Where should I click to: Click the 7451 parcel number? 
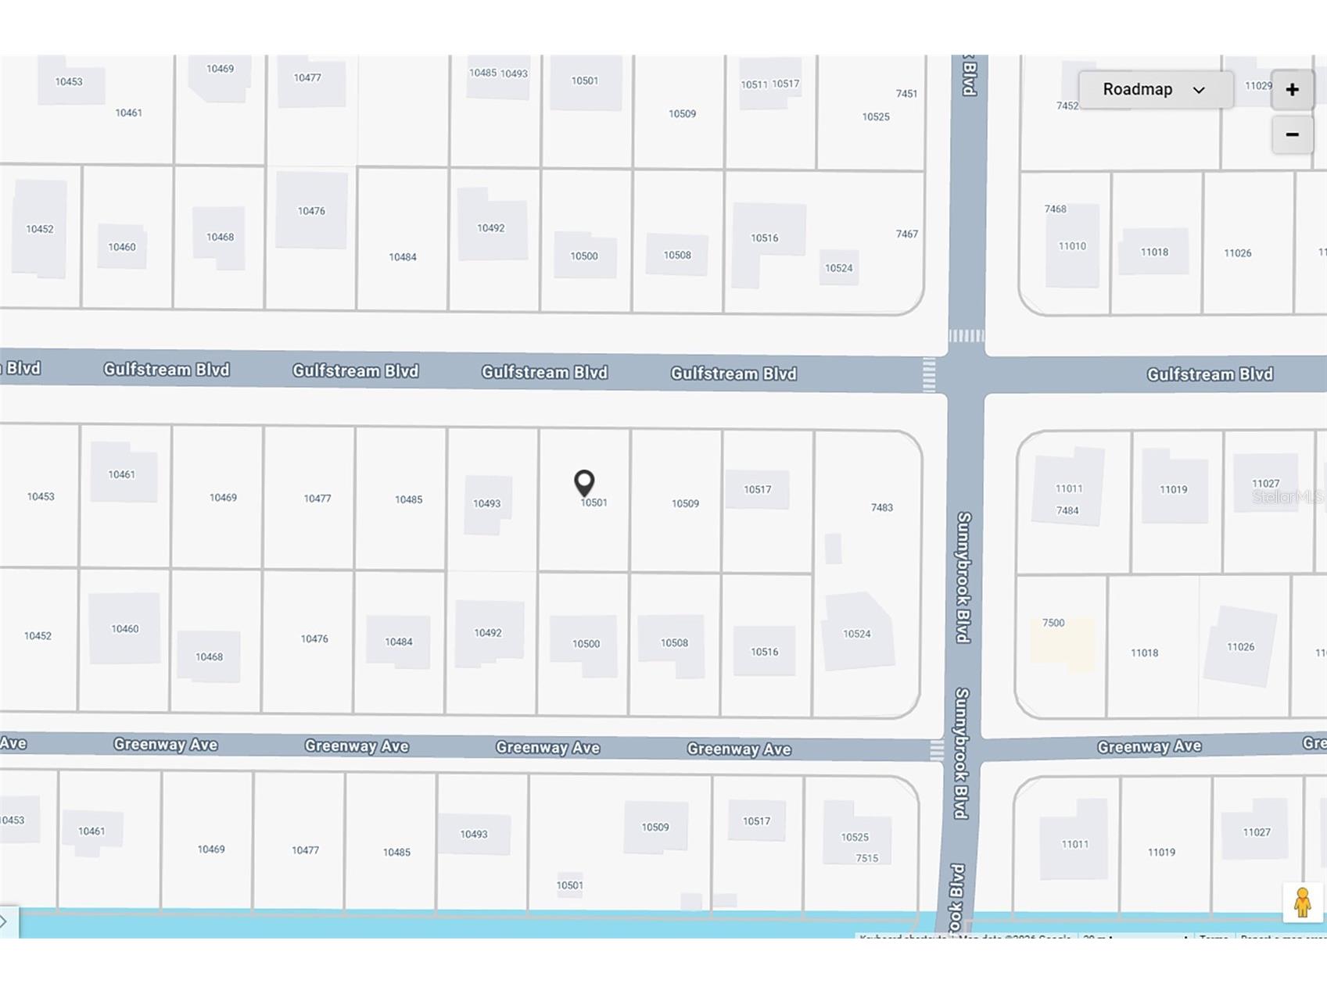pyautogui.click(x=907, y=94)
